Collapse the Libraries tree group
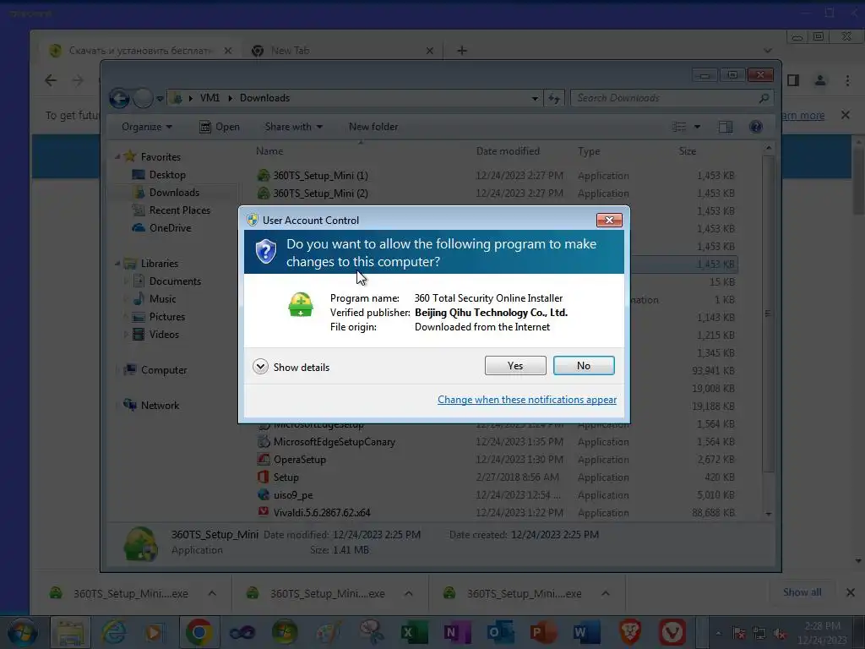Image resolution: width=865 pixels, height=649 pixels. coord(117,264)
